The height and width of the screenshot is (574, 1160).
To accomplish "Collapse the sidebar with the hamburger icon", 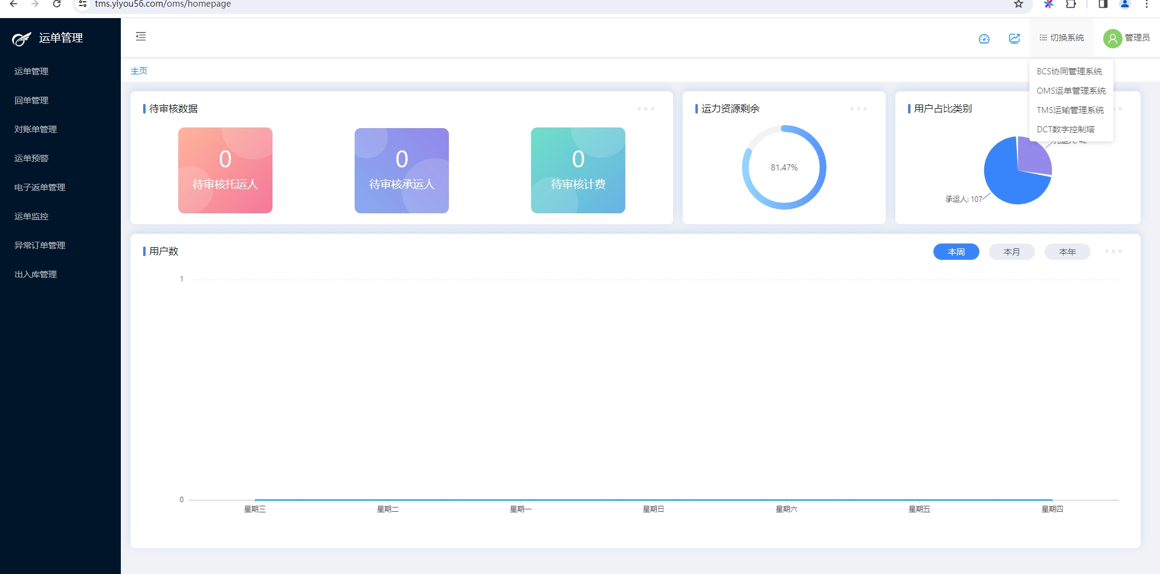I will point(141,36).
